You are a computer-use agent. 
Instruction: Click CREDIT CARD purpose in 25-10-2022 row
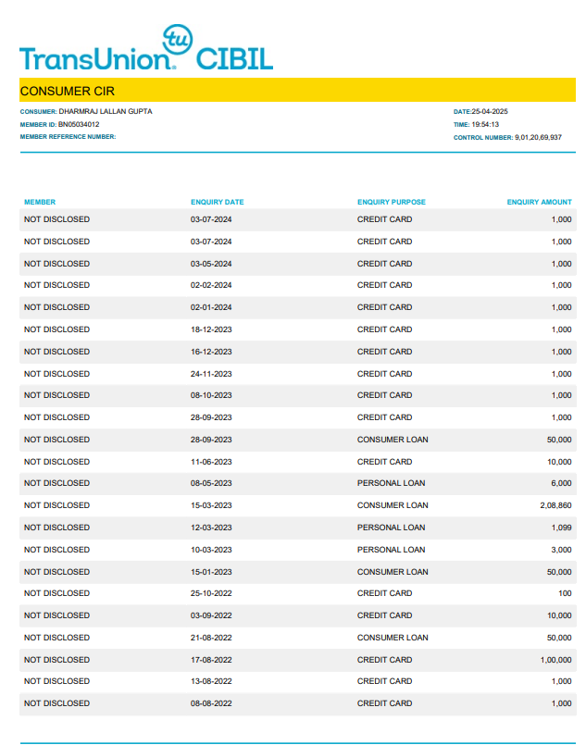(384, 593)
